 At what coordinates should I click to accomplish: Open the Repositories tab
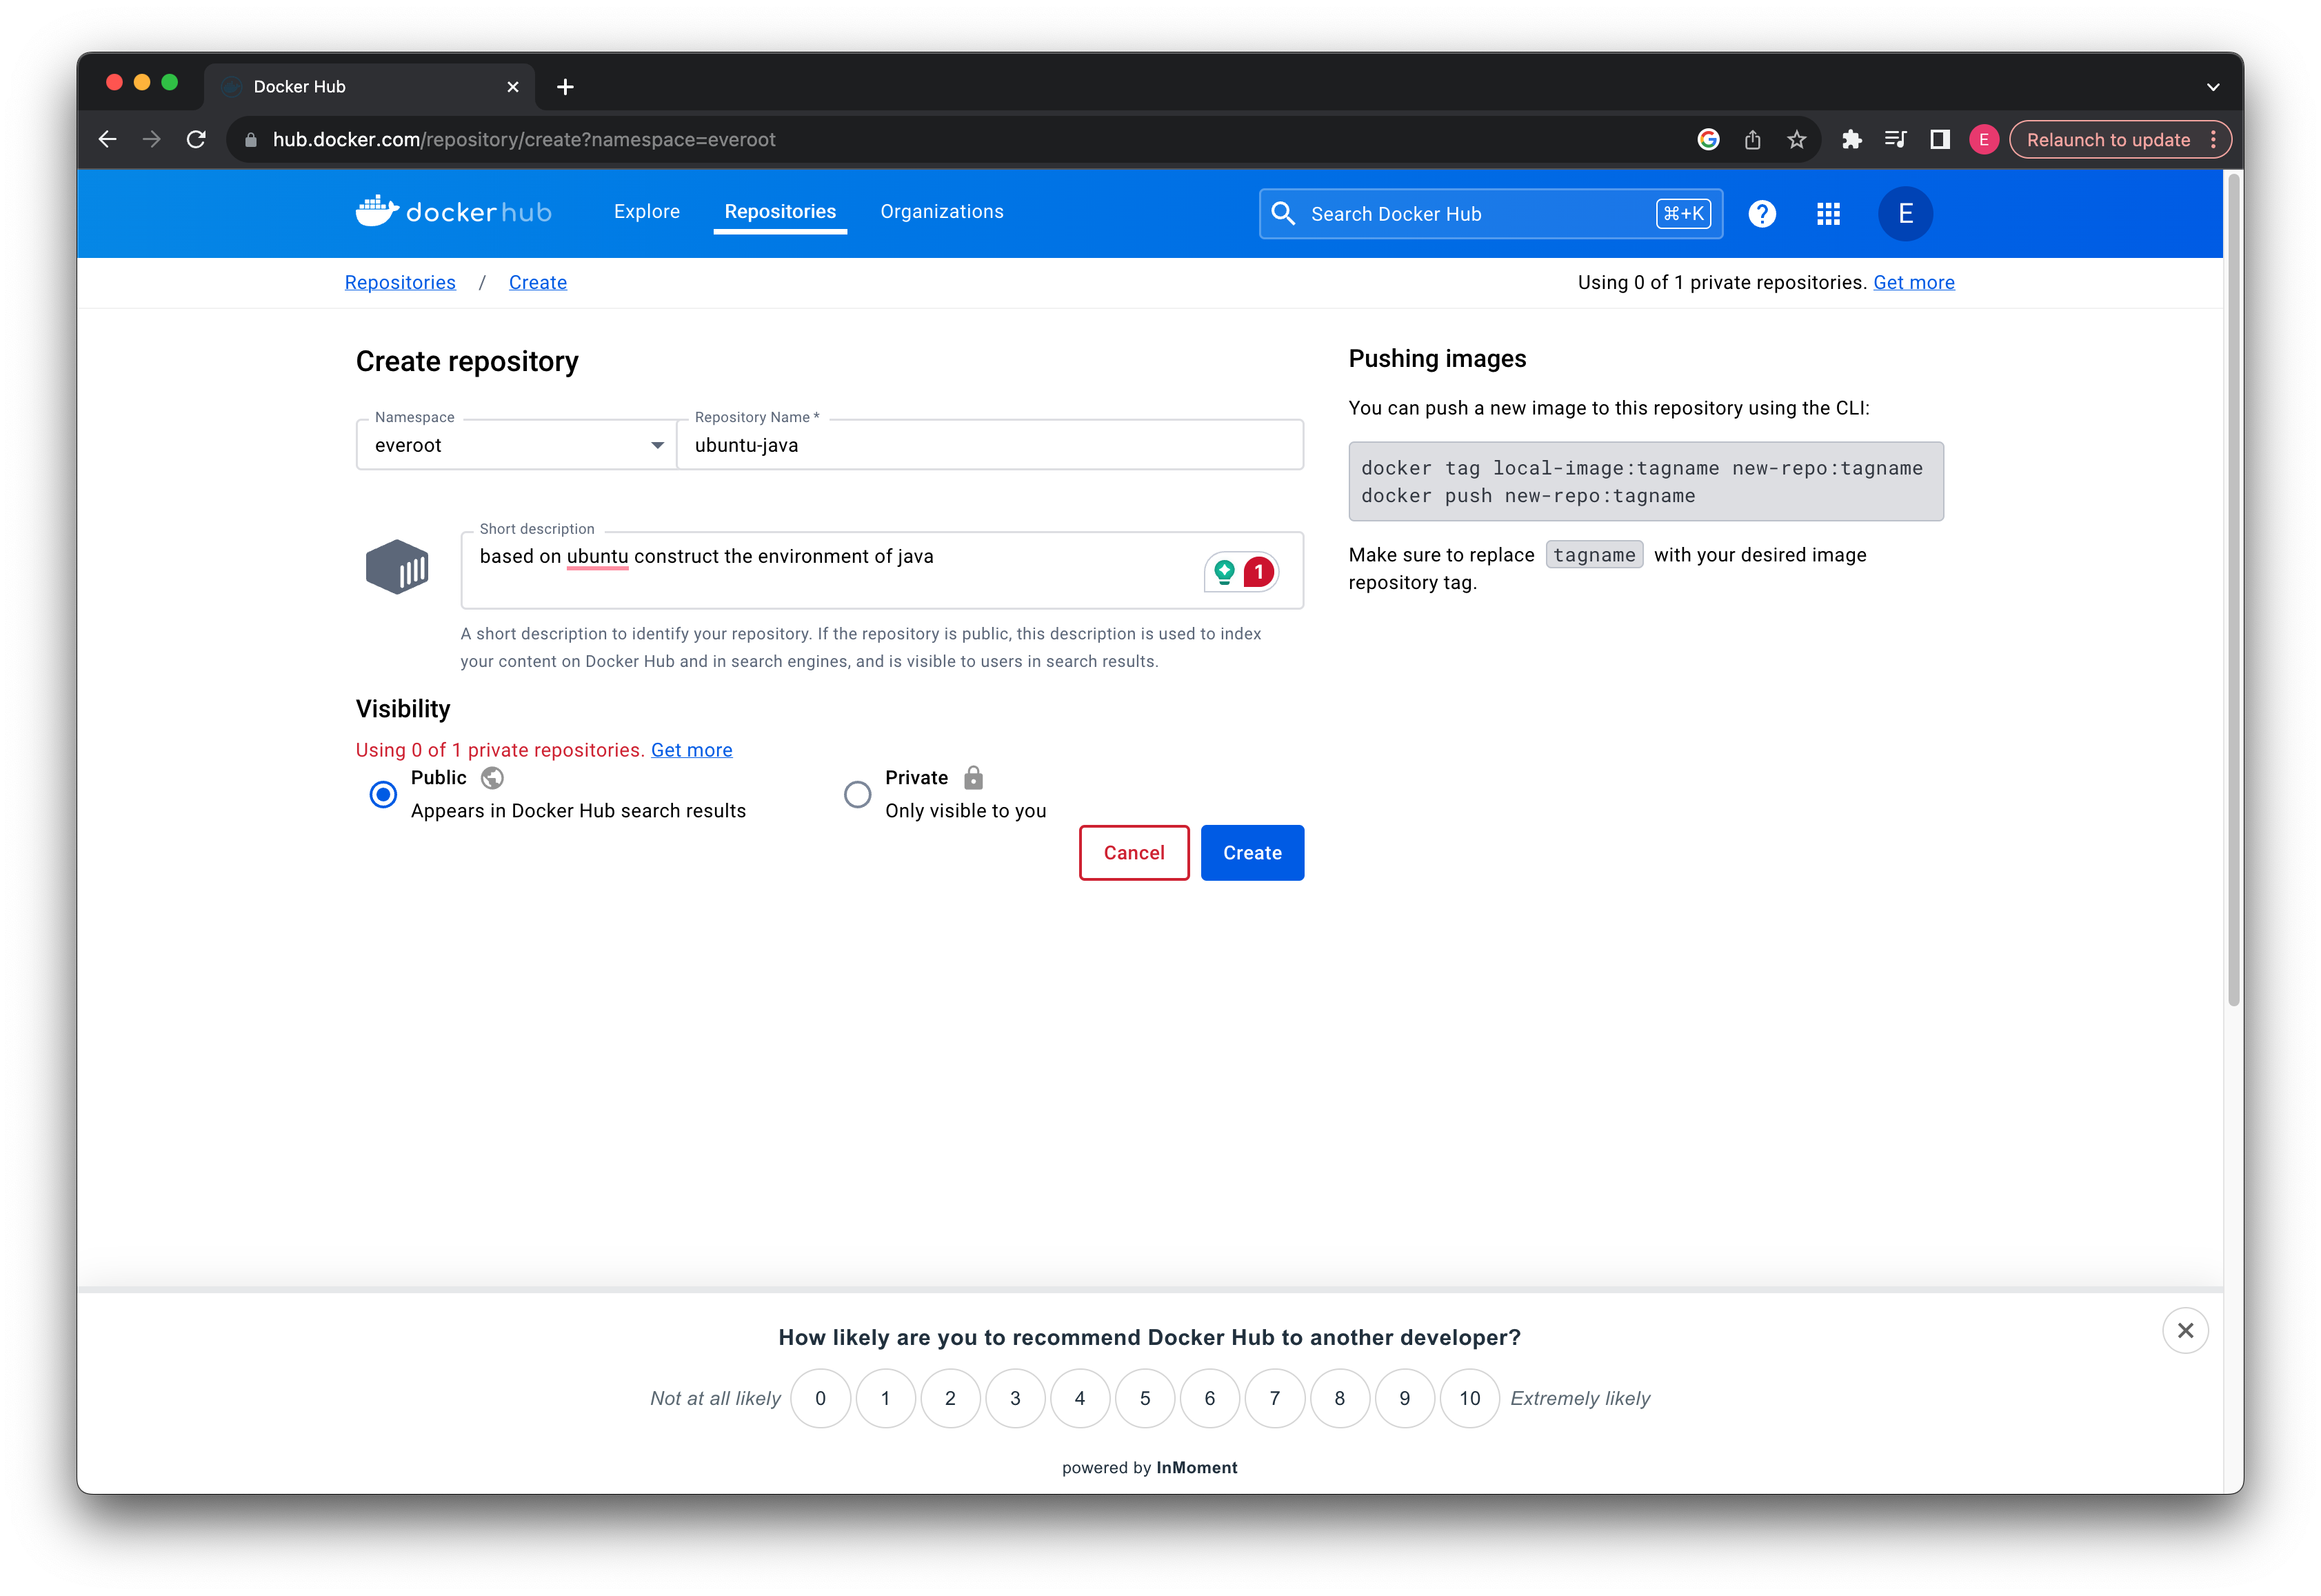pos(780,211)
